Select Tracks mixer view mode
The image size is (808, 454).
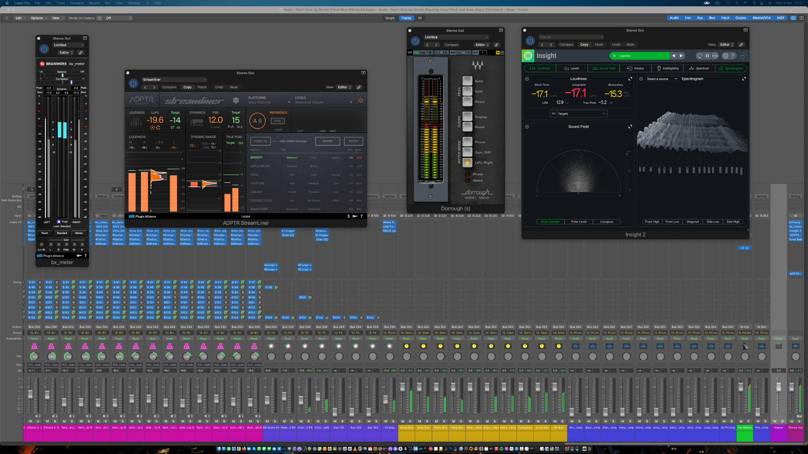pyautogui.click(x=406, y=18)
